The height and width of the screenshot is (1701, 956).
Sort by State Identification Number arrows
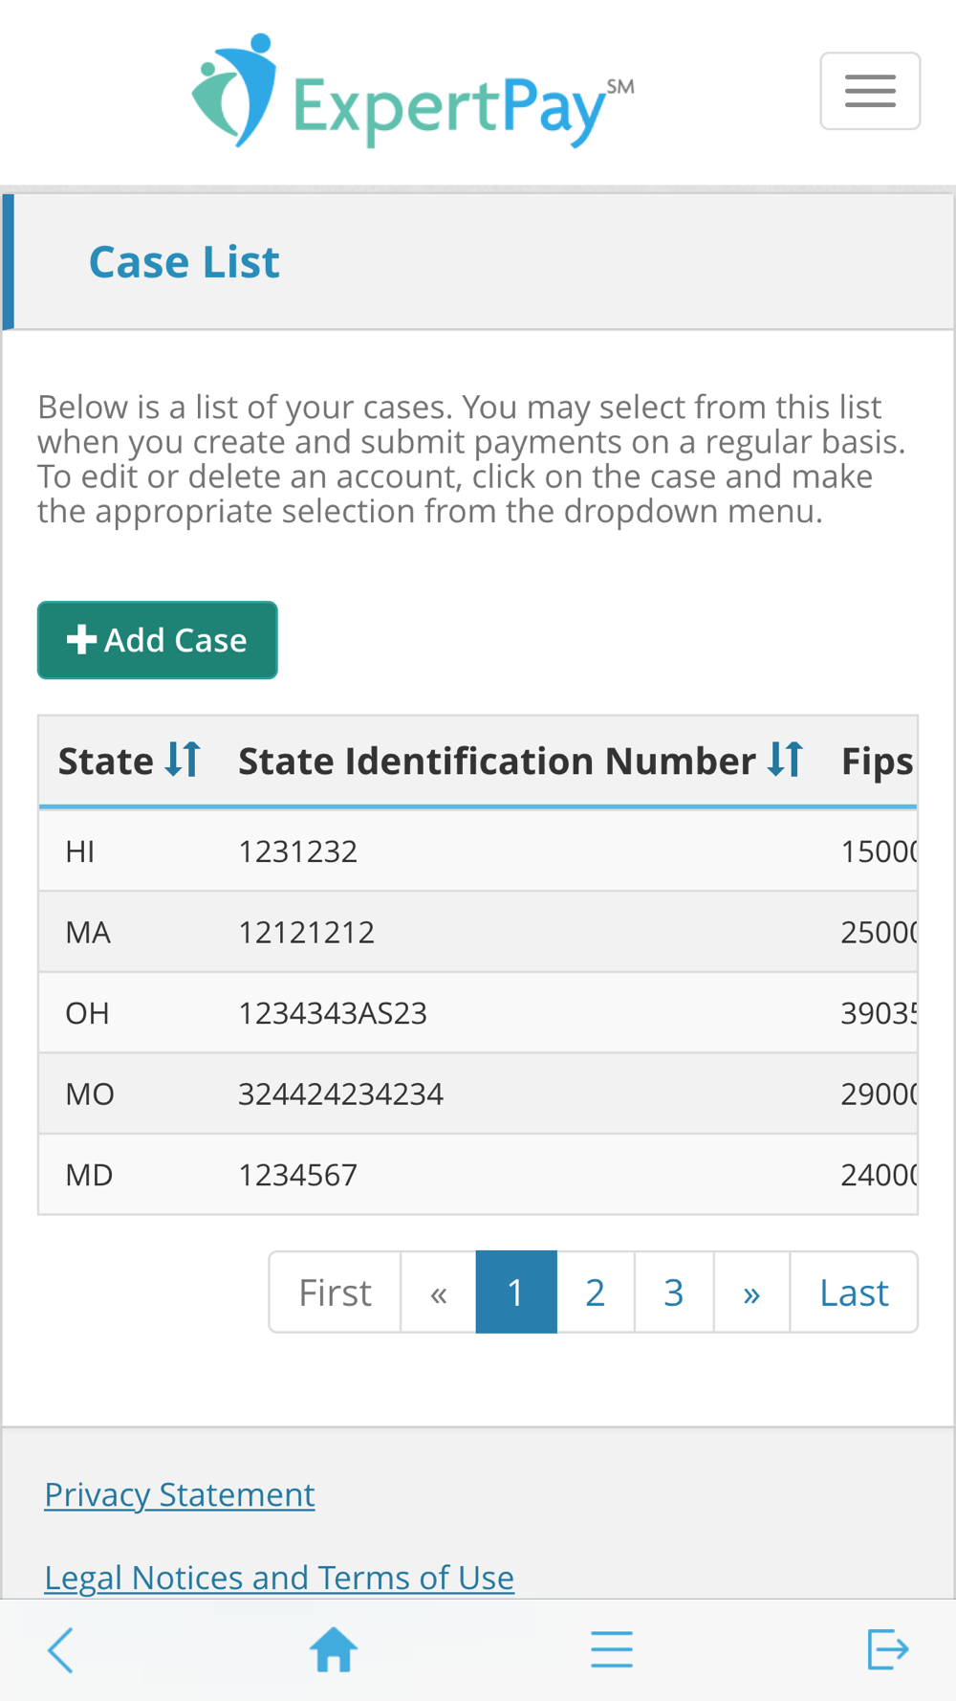[x=785, y=760]
